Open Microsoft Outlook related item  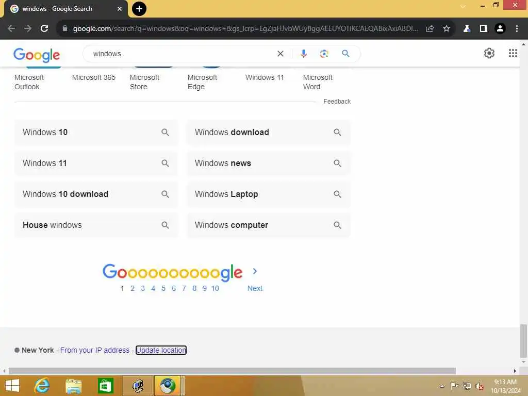coord(29,82)
